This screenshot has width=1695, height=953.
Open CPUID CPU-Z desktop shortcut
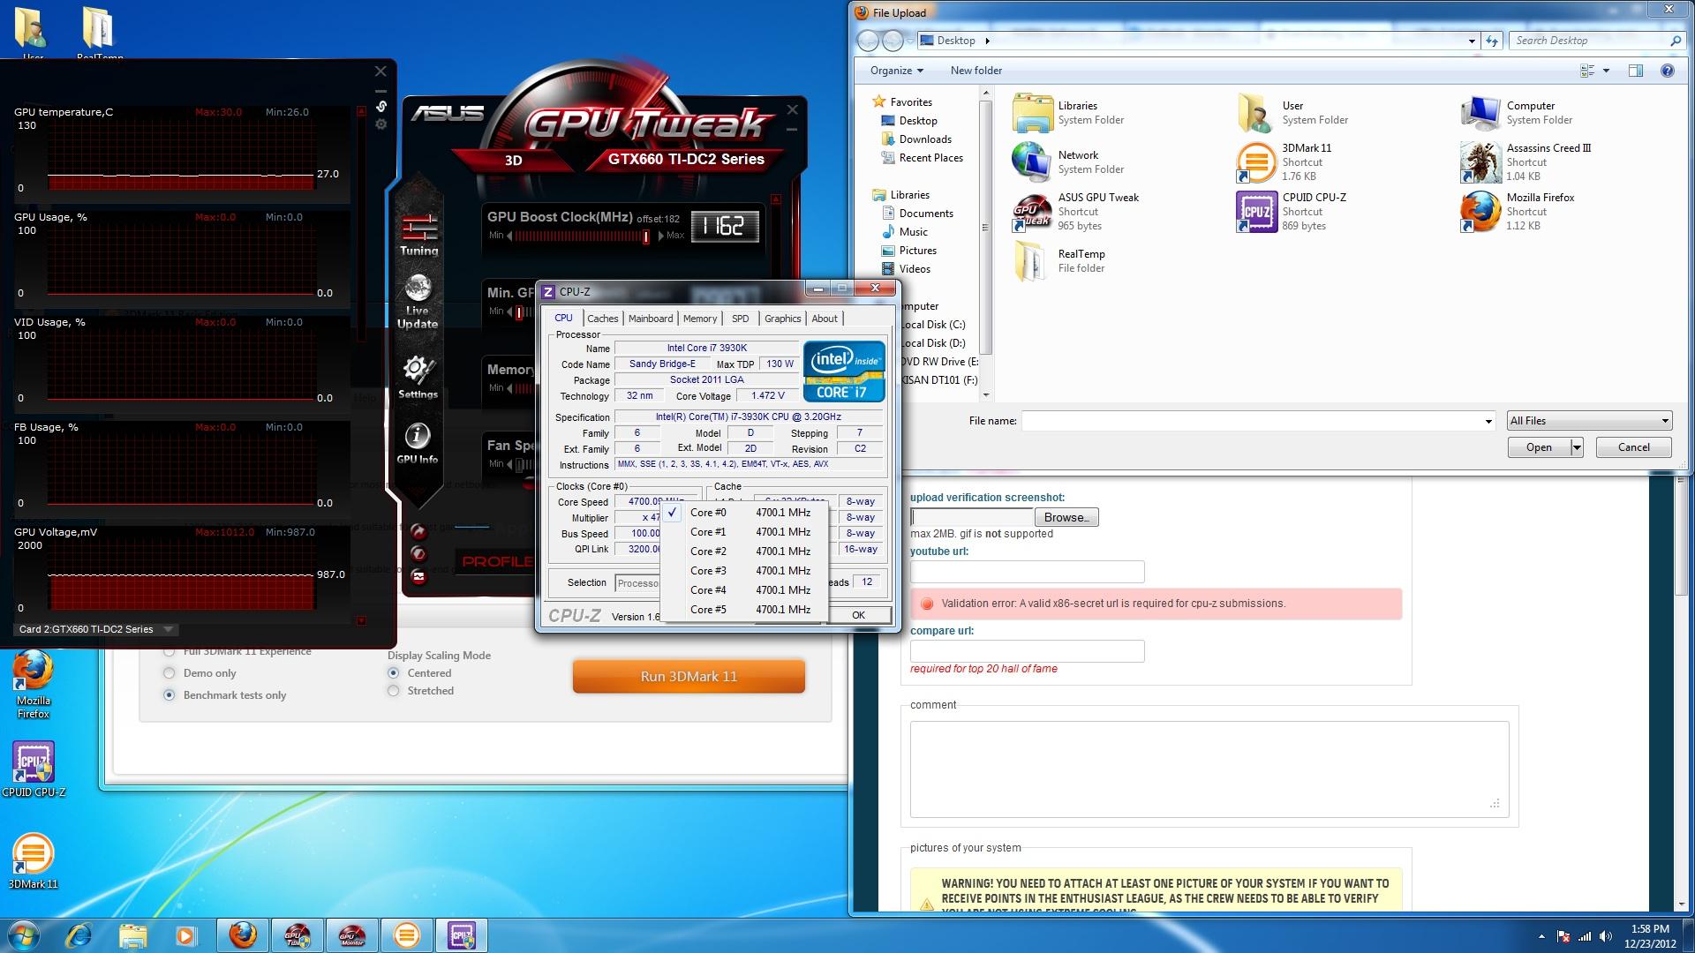(34, 769)
